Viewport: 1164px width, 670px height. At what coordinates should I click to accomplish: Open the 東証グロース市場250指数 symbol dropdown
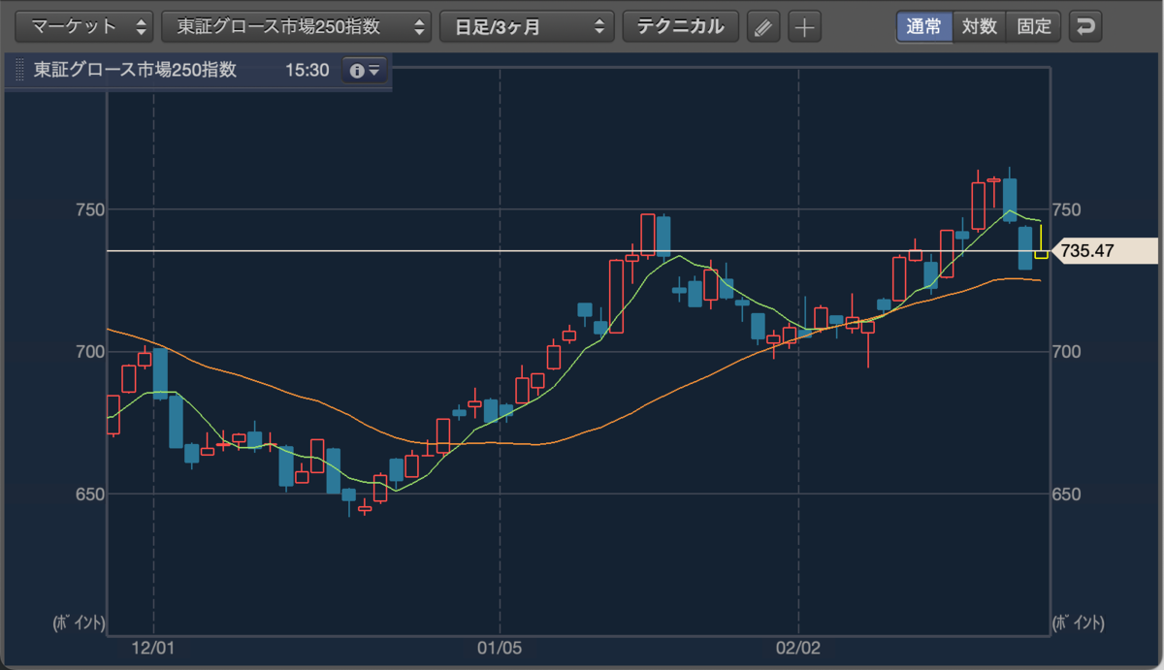click(x=296, y=26)
